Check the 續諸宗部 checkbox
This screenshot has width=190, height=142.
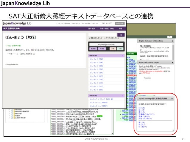[12, 114]
